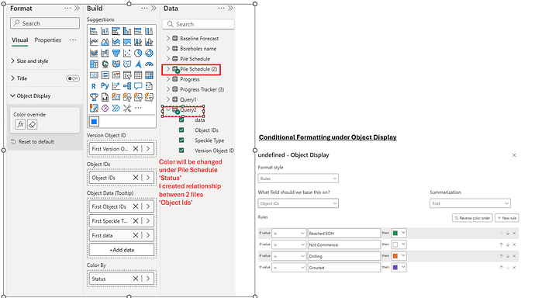535x298 pixels.
Task: Click the Data pane search field
Action: click(x=198, y=24)
